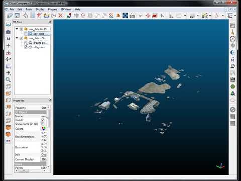Click the M+C plugin toolbar icon
Viewport: 241px width, 181px height.
coord(205,16)
